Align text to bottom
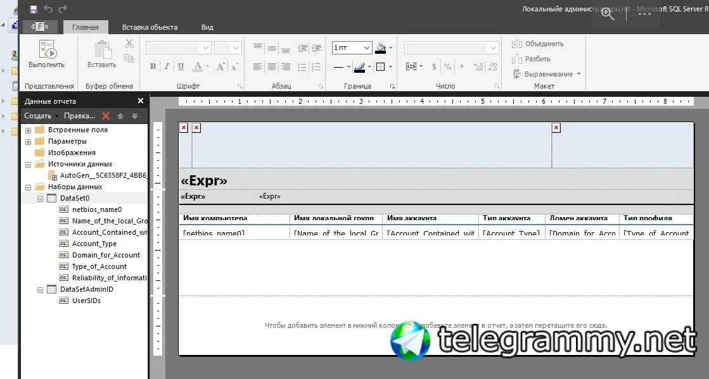This screenshot has width=709, height=379. tap(286, 49)
